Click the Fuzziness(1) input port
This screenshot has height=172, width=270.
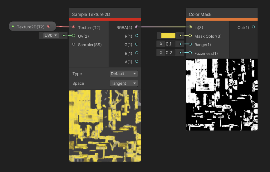point(190,53)
